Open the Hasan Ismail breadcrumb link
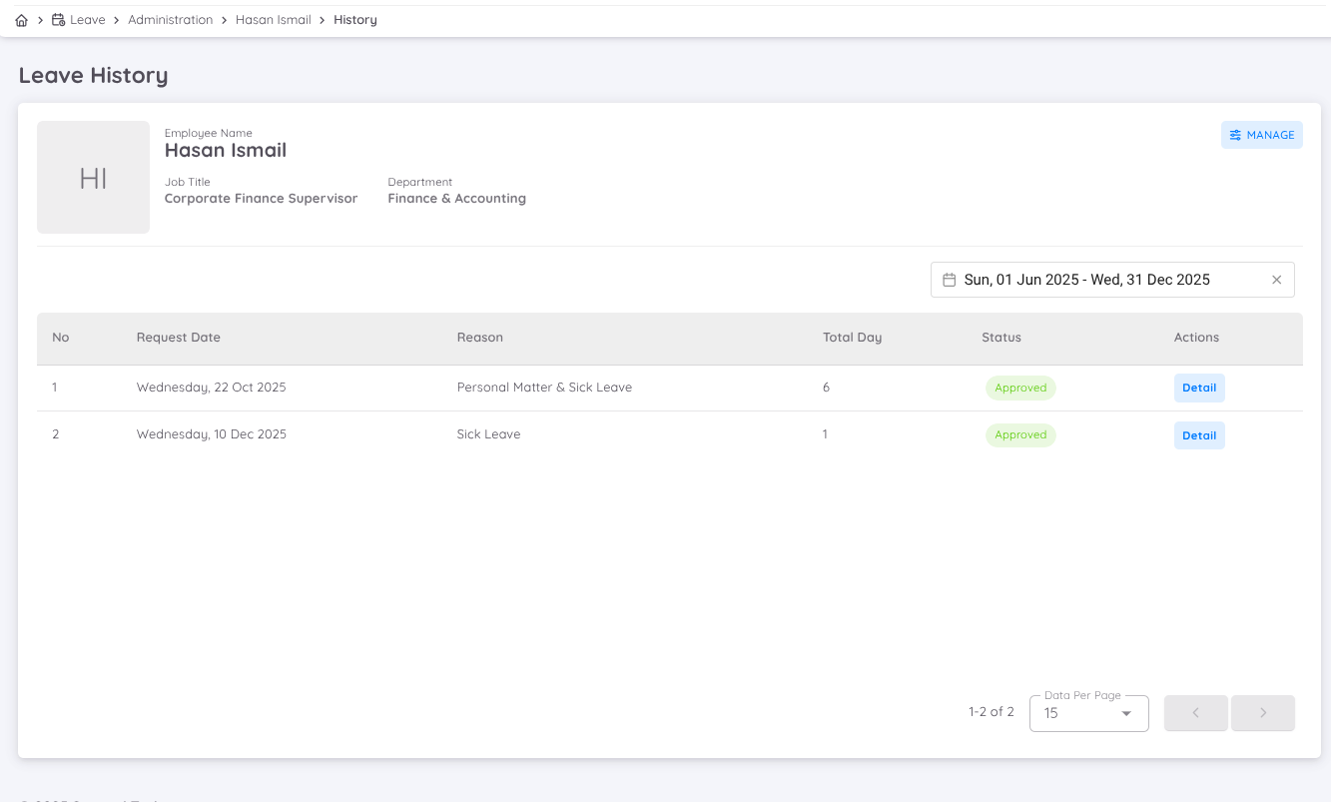1331x802 pixels. pyautogui.click(x=274, y=20)
